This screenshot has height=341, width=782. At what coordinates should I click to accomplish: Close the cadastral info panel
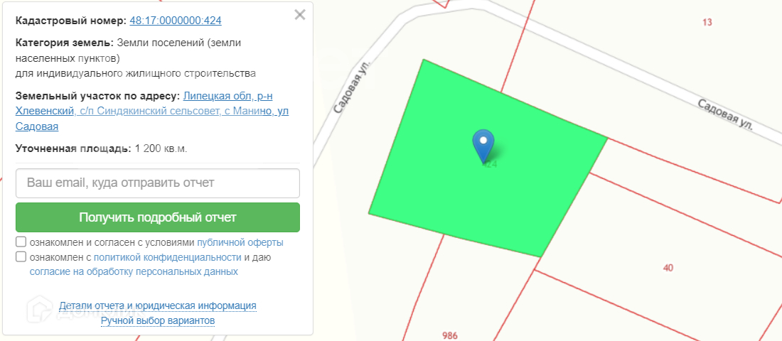[300, 15]
